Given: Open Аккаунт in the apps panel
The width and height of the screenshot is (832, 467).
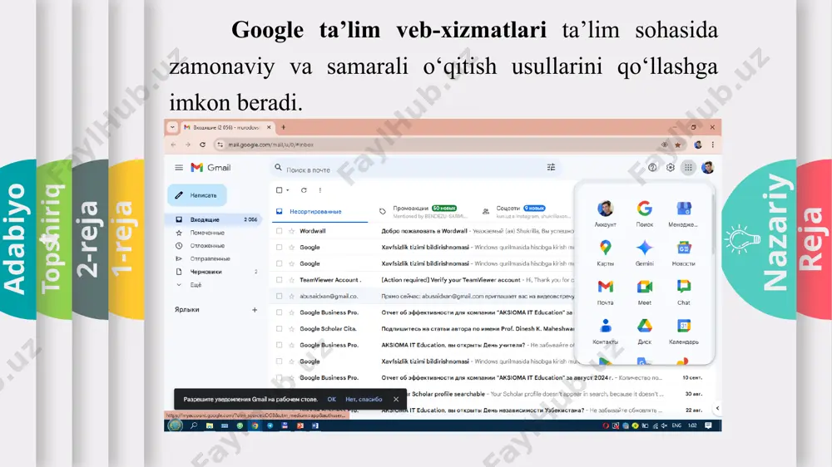Looking at the screenshot, I should pyautogui.click(x=606, y=214).
